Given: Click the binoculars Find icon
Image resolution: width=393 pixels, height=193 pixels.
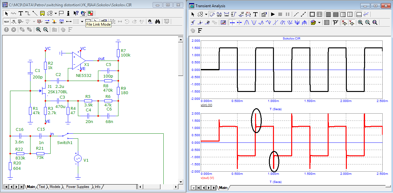Looking at the screenshot, I should click(157, 21).
